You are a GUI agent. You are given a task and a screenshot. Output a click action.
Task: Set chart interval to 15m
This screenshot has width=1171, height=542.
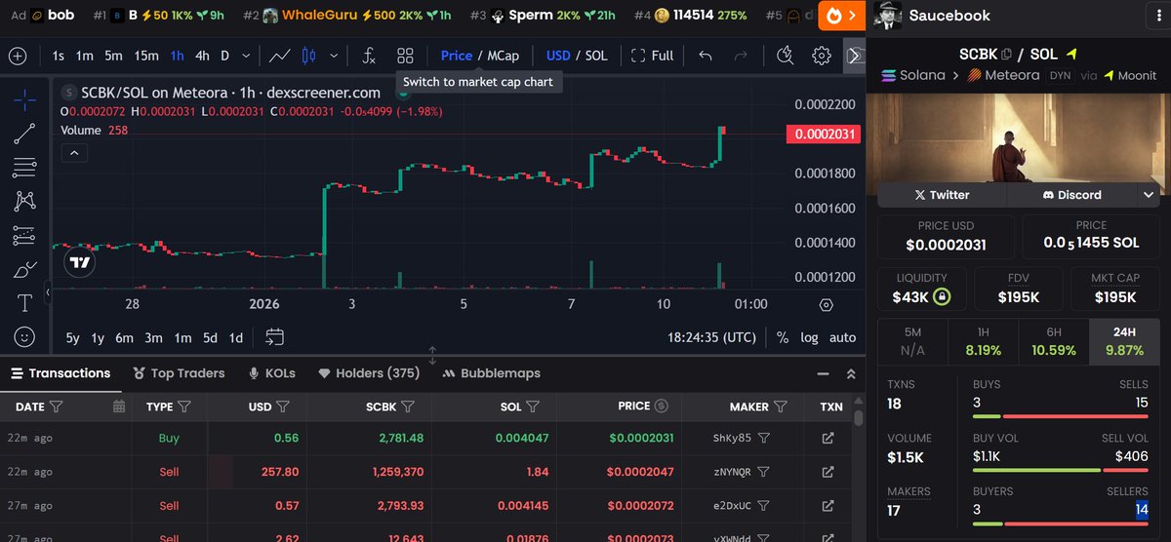click(146, 56)
